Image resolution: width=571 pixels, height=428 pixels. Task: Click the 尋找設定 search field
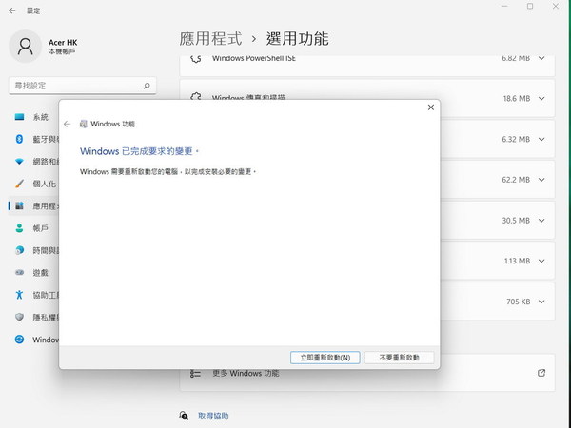click(x=83, y=86)
